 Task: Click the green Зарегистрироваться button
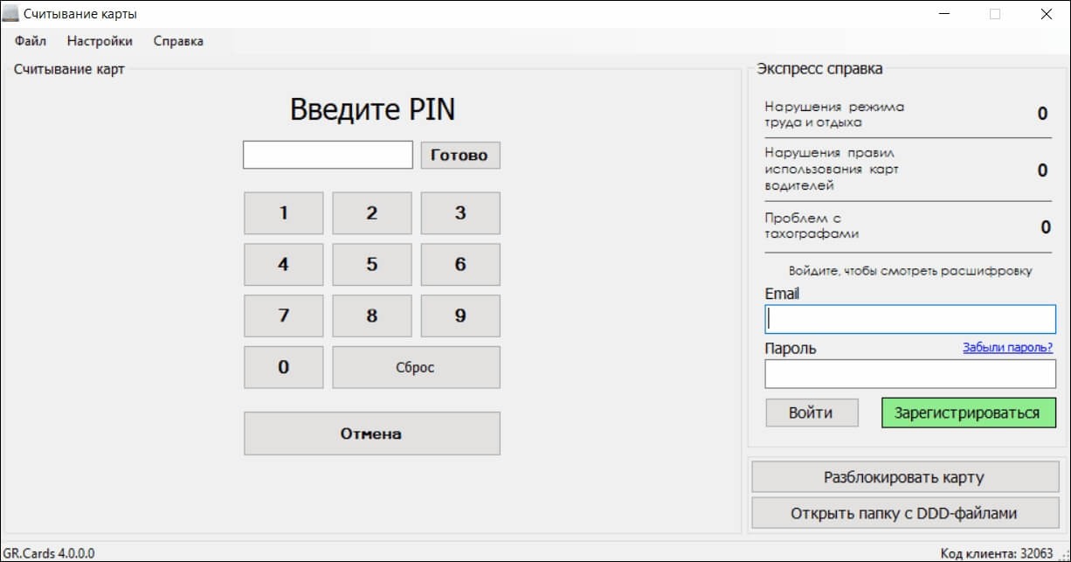[968, 413]
